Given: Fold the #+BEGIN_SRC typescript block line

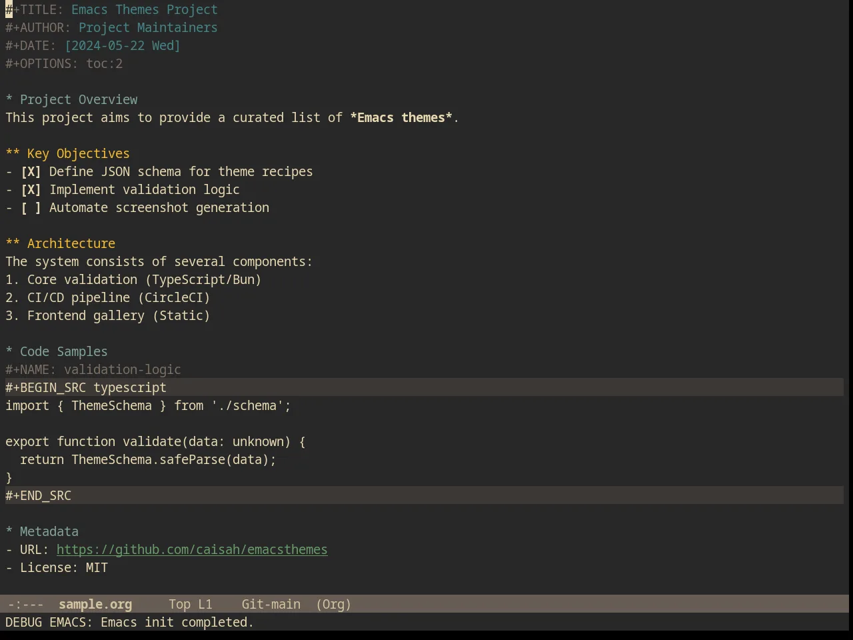Looking at the screenshot, I should click(x=425, y=387).
